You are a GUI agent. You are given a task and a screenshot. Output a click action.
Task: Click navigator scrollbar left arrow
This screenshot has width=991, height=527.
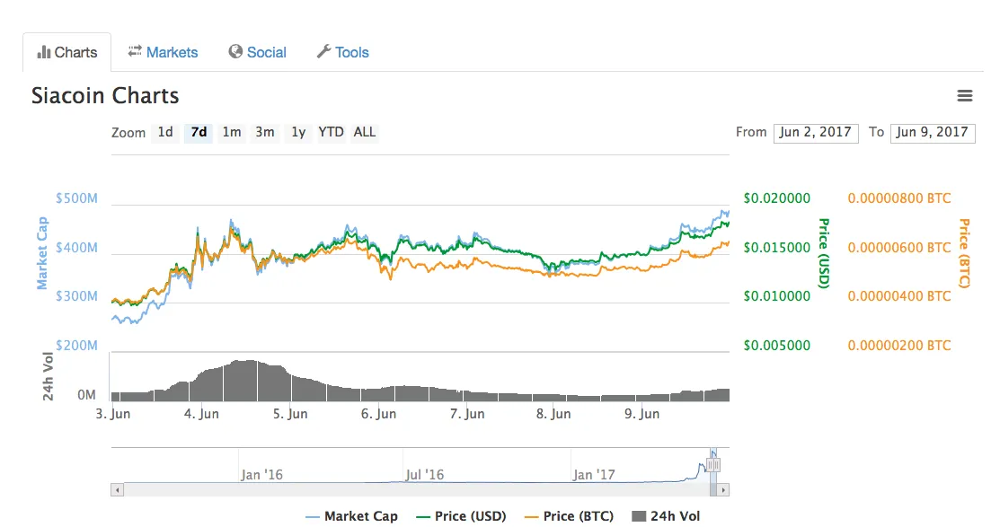pyautogui.click(x=117, y=489)
